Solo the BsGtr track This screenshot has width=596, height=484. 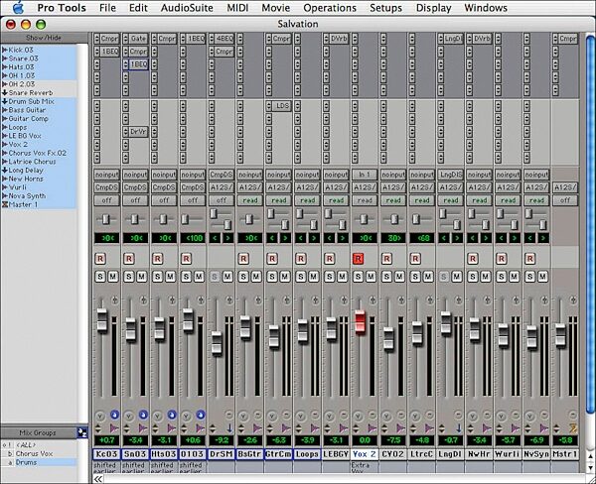pyautogui.click(x=243, y=277)
